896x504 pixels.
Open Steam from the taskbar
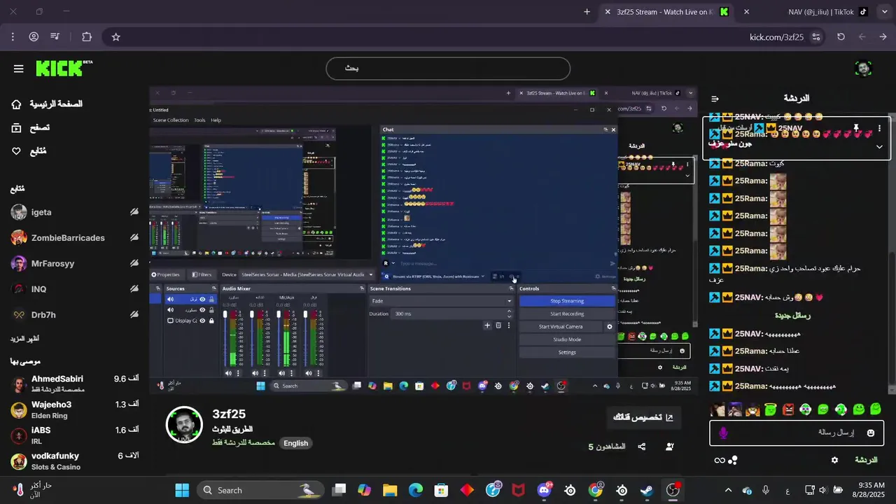coord(647,490)
